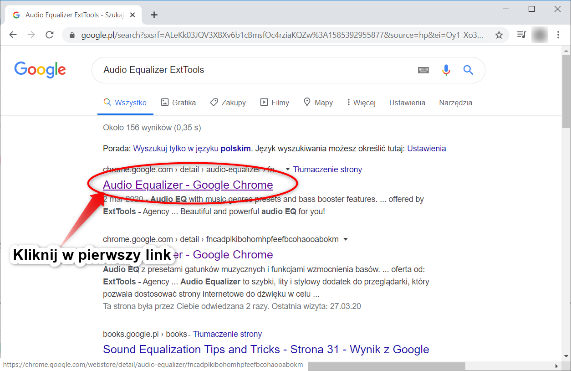Screen dimensions: 571x371
Task: Click the browser back arrow
Action: [x=13, y=35]
